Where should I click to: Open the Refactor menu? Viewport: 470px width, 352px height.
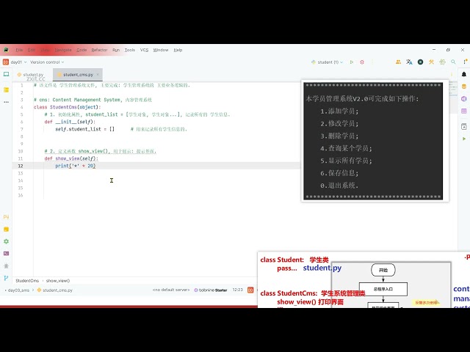pyautogui.click(x=99, y=50)
